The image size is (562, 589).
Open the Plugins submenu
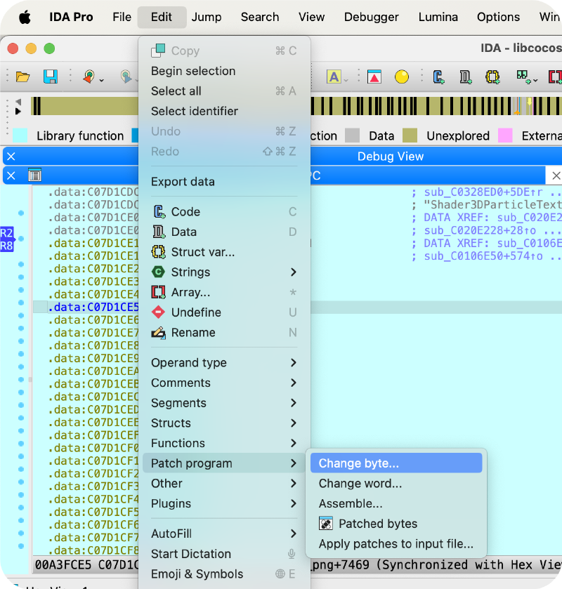pos(223,504)
